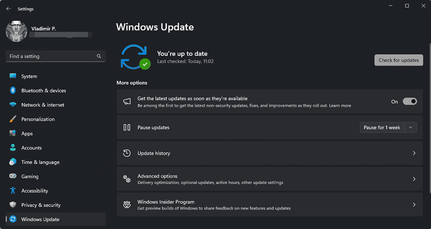Expand the pause duration dropdown arrow
This screenshot has width=431, height=229.
(x=410, y=127)
